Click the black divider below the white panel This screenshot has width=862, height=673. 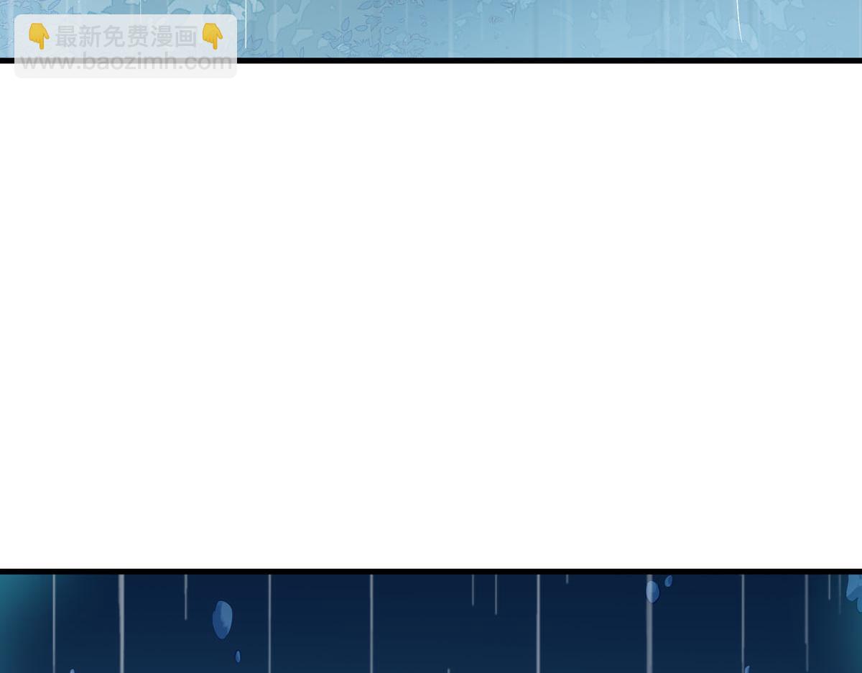(x=431, y=571)
